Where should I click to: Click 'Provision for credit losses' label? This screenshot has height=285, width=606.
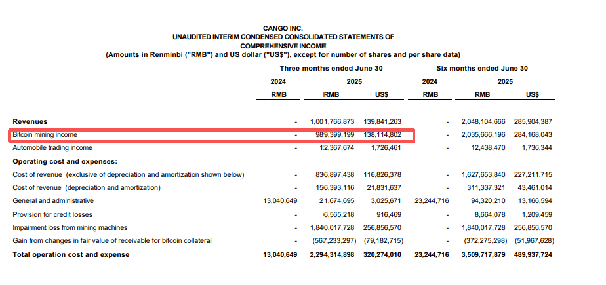(x=52, y=214)
